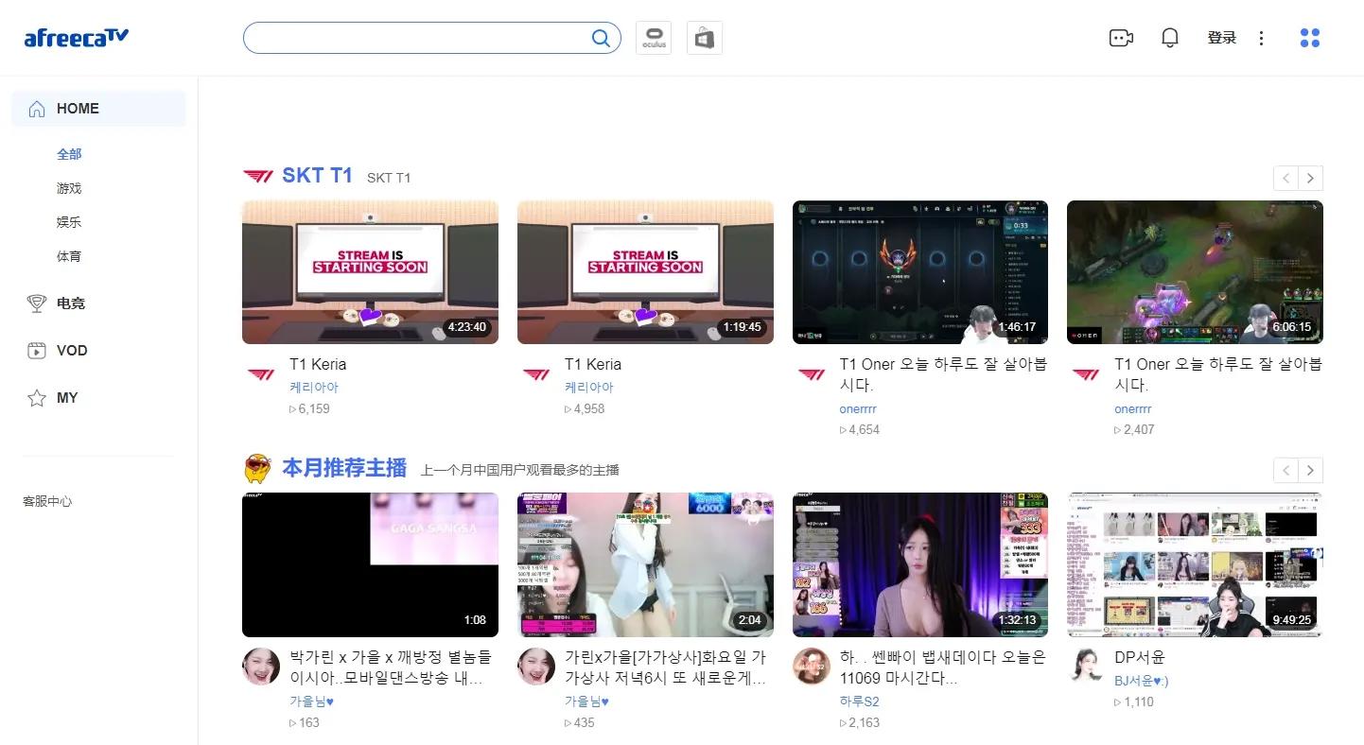Viewport: 1364px width, 745px height.
Task: Open title 가린x가을[가가상사]화요일
Action: (x=666, y=667)
